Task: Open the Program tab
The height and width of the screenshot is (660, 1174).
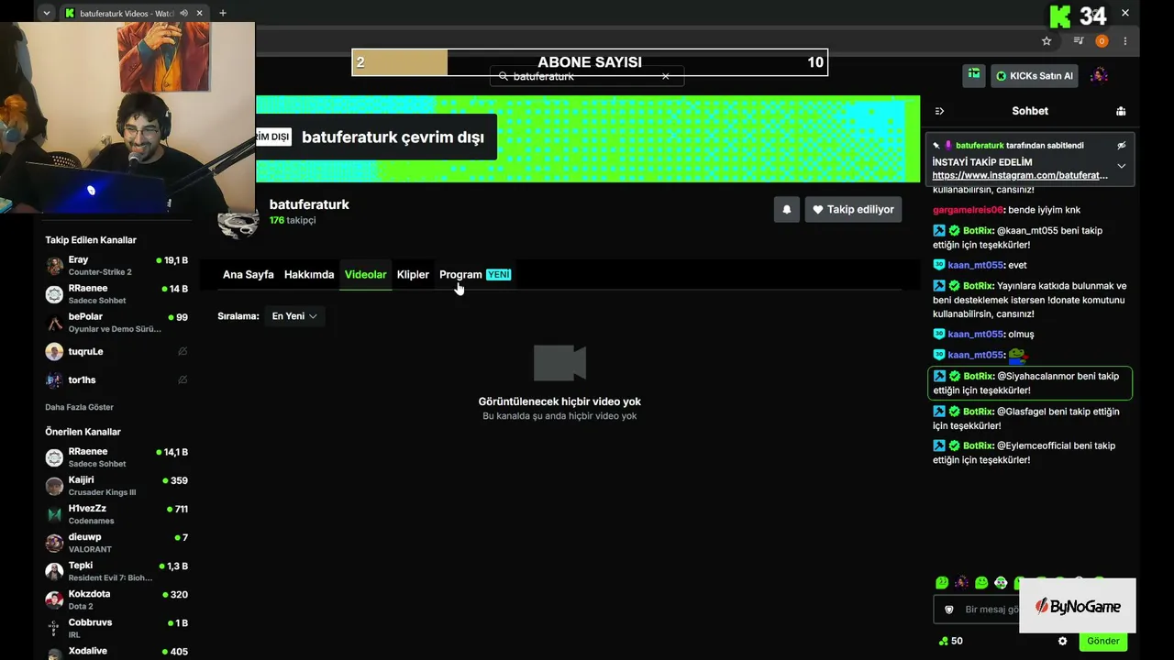Action: point(474,275)
